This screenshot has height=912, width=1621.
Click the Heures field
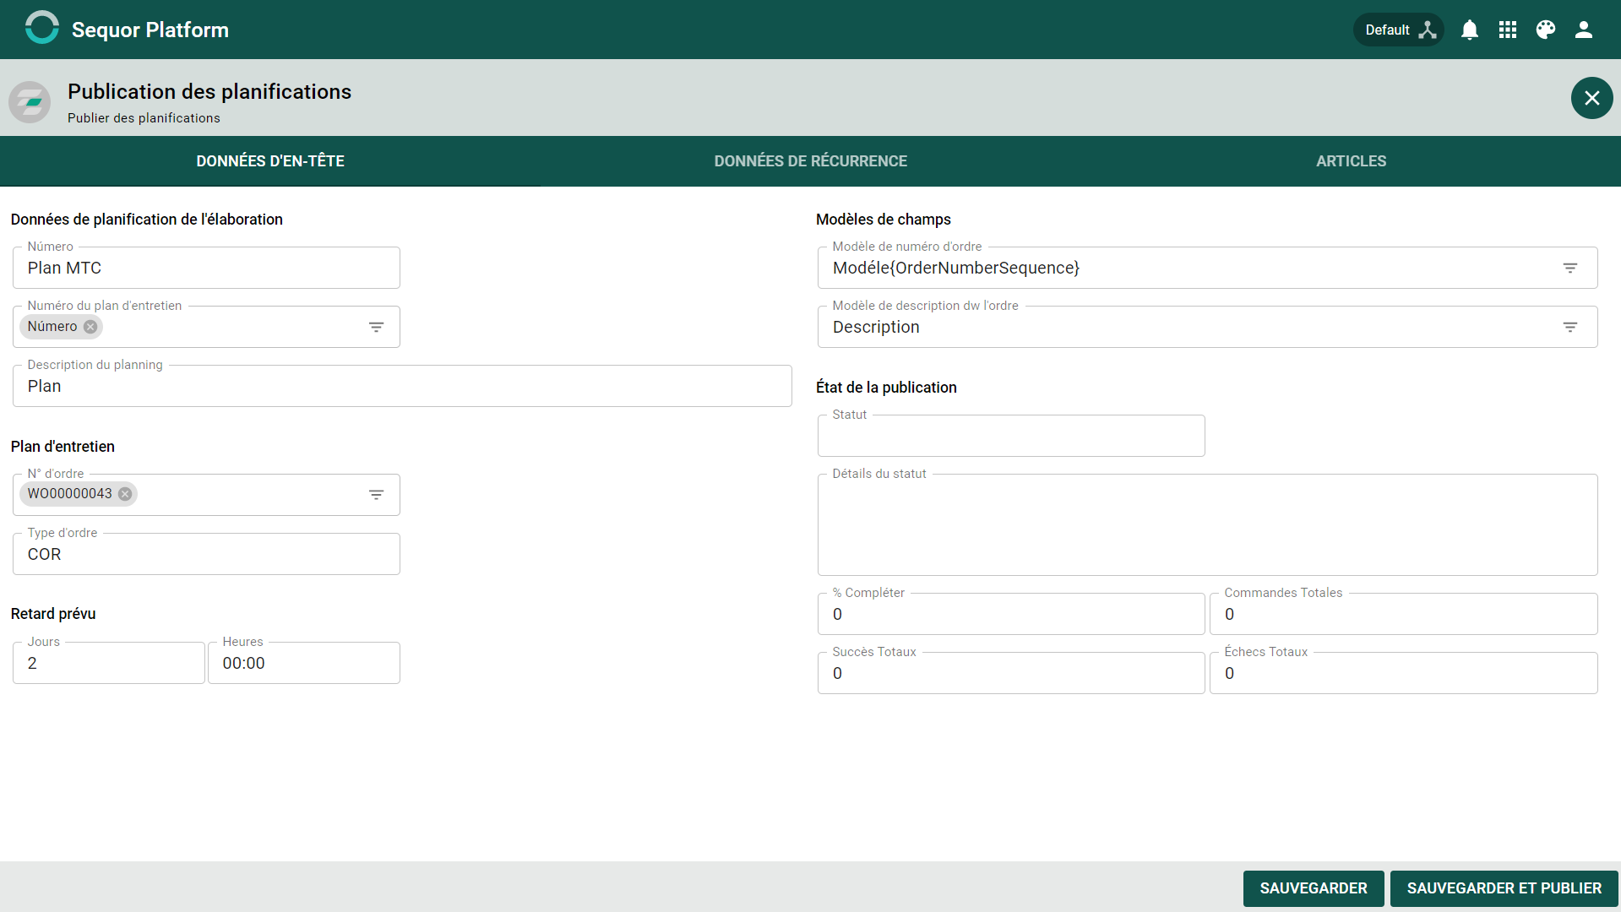coord(304,663)
